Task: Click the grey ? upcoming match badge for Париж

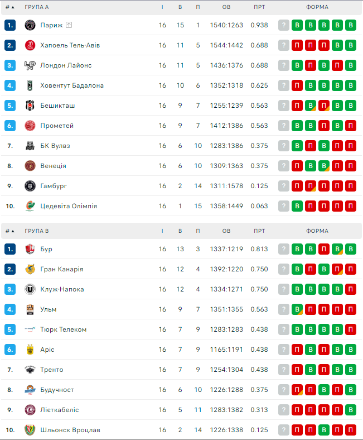Action: click(x=284, y=25)
